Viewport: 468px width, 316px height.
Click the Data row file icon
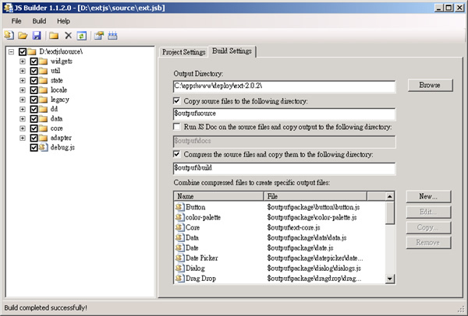coord(180,237)
